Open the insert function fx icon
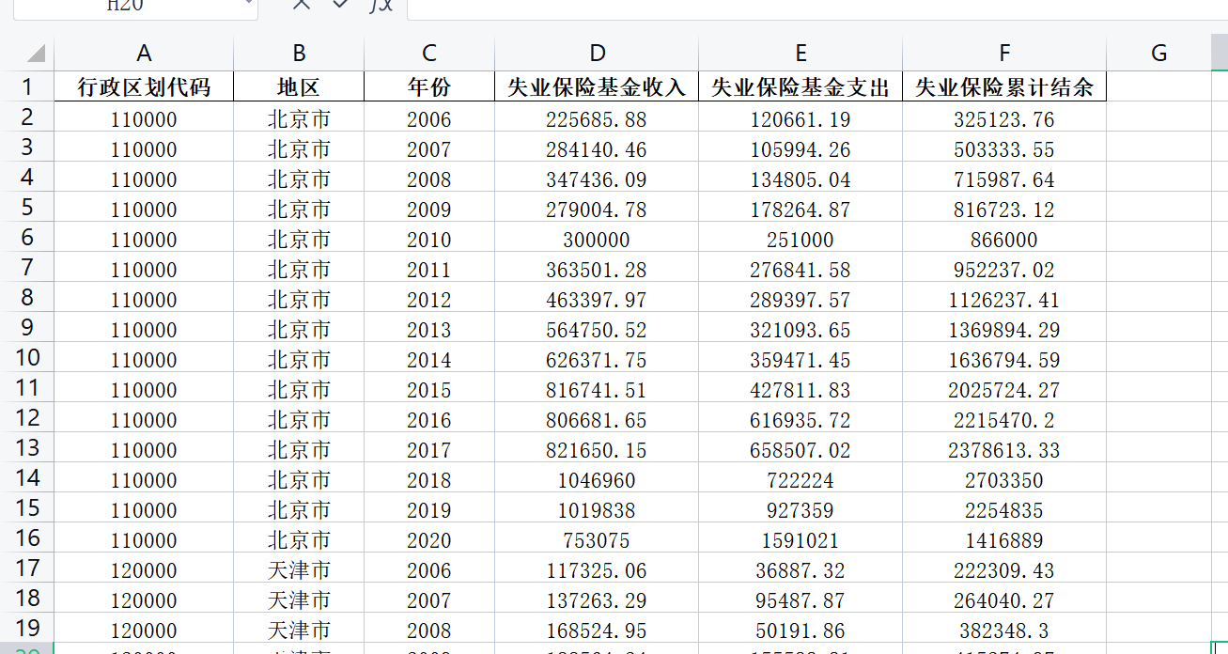Screen dimensions: 1228x654 381,5
